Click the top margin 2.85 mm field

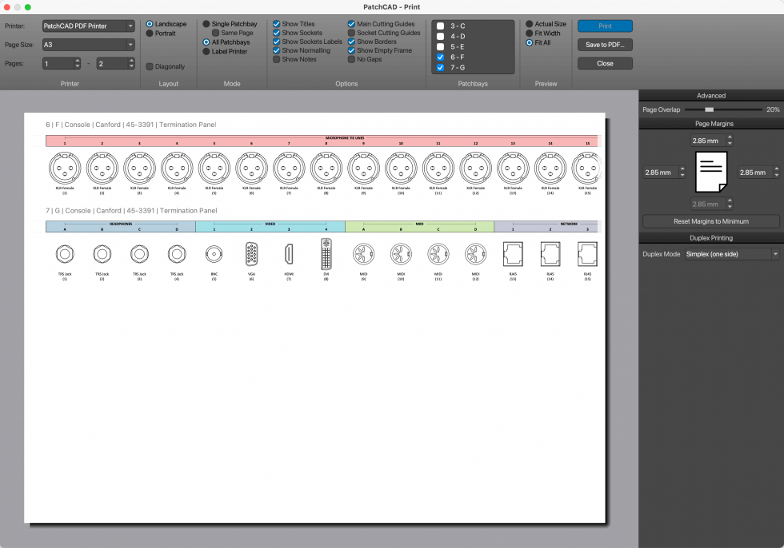pyautogui.click(x=708, y=141)
